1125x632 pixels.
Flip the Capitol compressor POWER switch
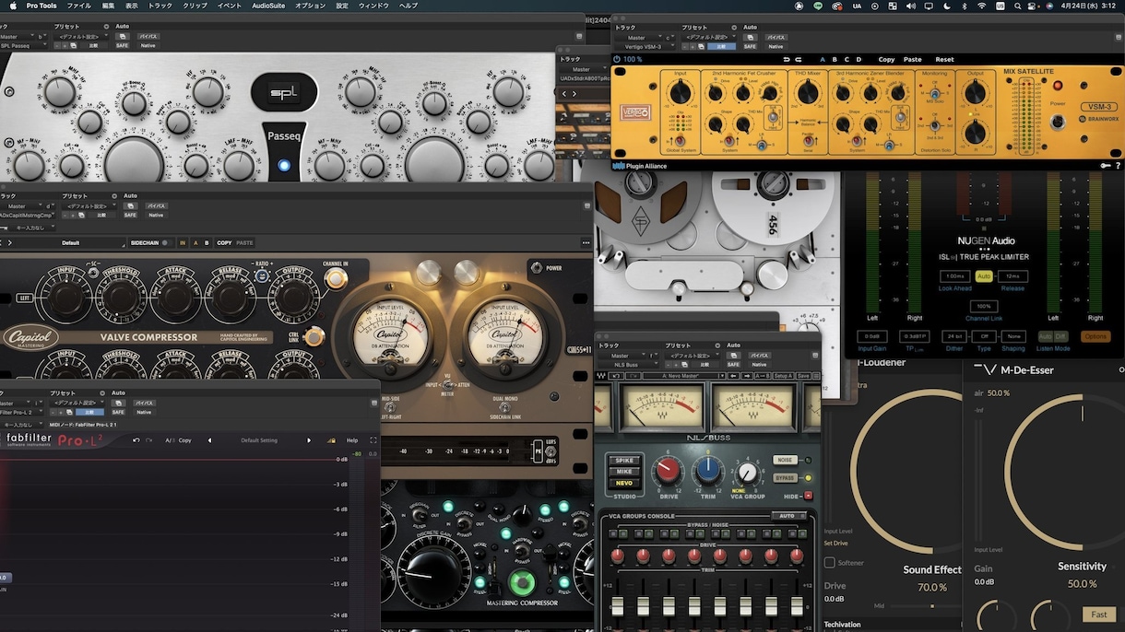pos(538,268)
